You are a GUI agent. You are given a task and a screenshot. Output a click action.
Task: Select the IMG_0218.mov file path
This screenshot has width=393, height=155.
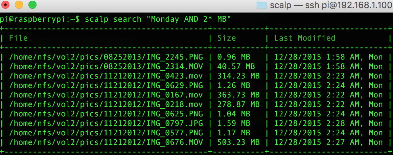pyautogui.click(x=106, y=104)
